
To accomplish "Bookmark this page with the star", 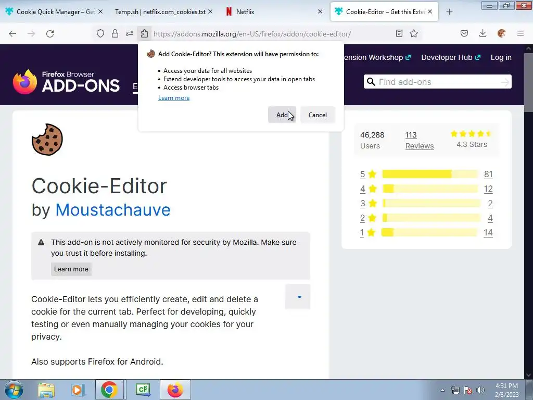I will [x=414, y=33].
